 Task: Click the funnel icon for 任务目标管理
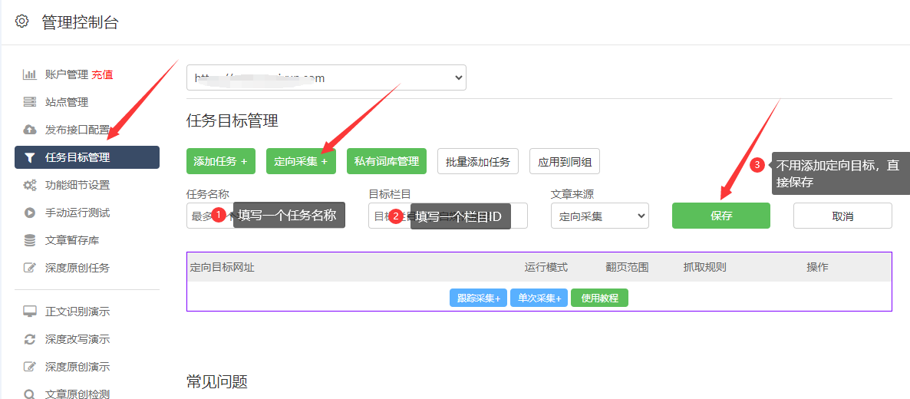30,157
